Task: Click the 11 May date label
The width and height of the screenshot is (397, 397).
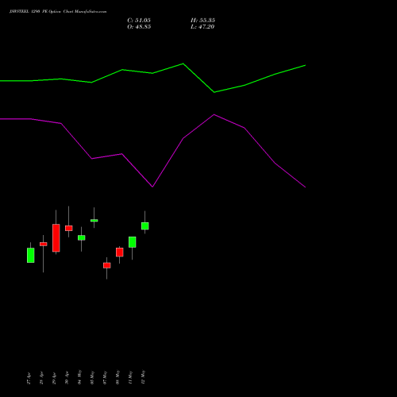Action: point(130,377)
